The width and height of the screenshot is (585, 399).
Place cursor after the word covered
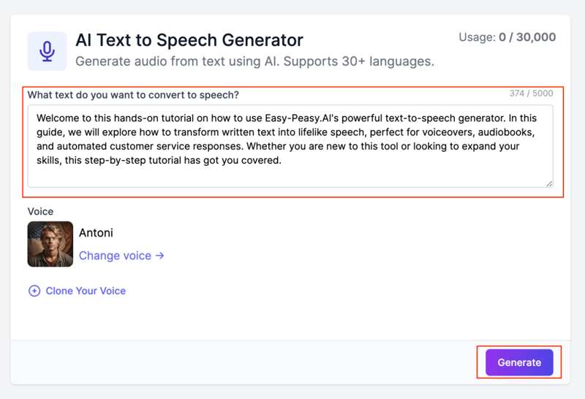[281, 161]
